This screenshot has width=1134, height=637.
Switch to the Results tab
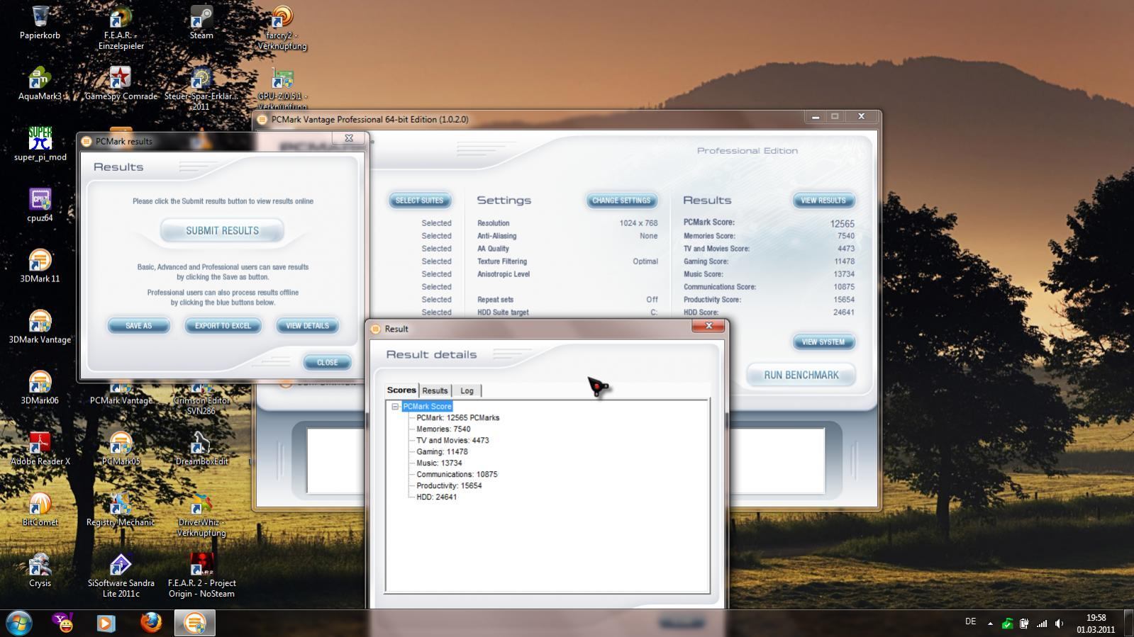(x=435, y=391)
